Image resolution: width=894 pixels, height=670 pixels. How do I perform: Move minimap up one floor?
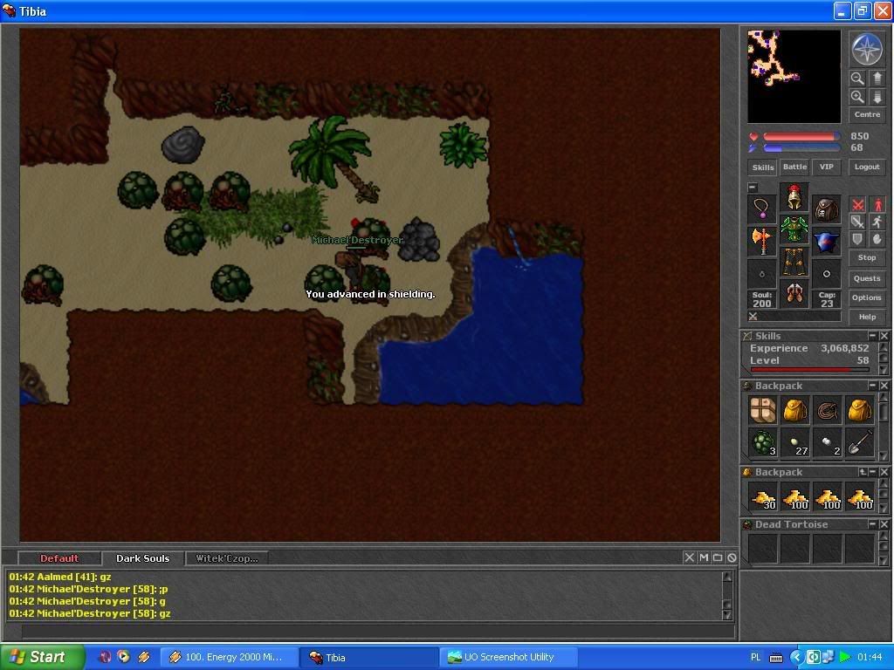[877, 79]
